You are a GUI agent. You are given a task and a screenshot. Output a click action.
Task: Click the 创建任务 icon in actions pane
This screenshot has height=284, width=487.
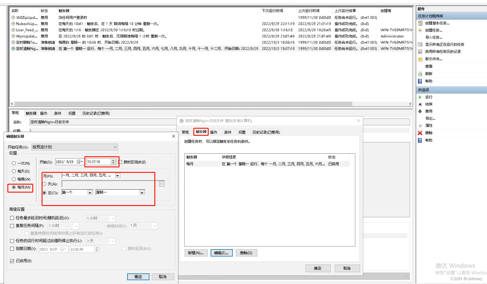(420, 30)
